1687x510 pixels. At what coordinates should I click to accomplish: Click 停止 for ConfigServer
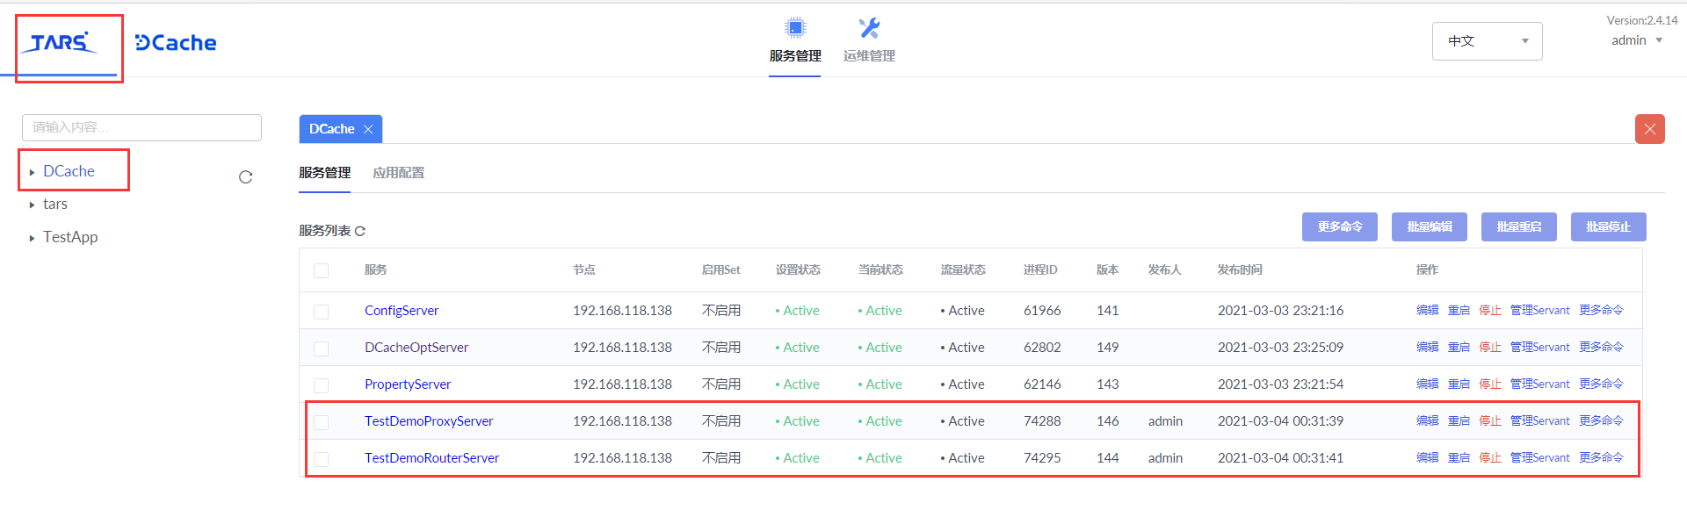click(1491, 310)
